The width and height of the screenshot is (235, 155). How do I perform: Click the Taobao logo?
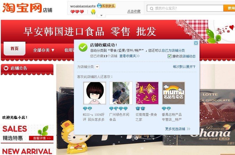(22, 8)
